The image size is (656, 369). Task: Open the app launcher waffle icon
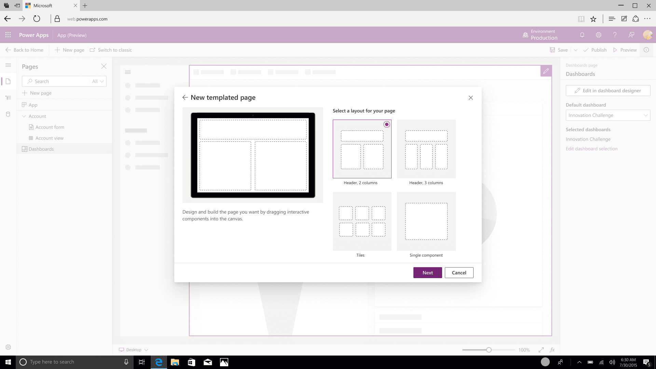pos(8,35)
